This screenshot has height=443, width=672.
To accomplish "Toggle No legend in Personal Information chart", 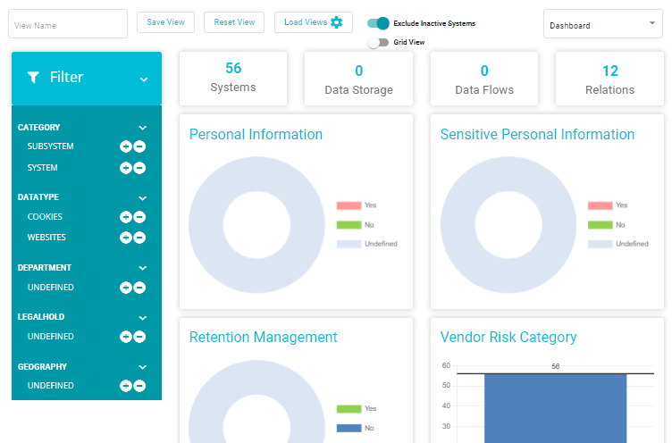I will (356, 225).
